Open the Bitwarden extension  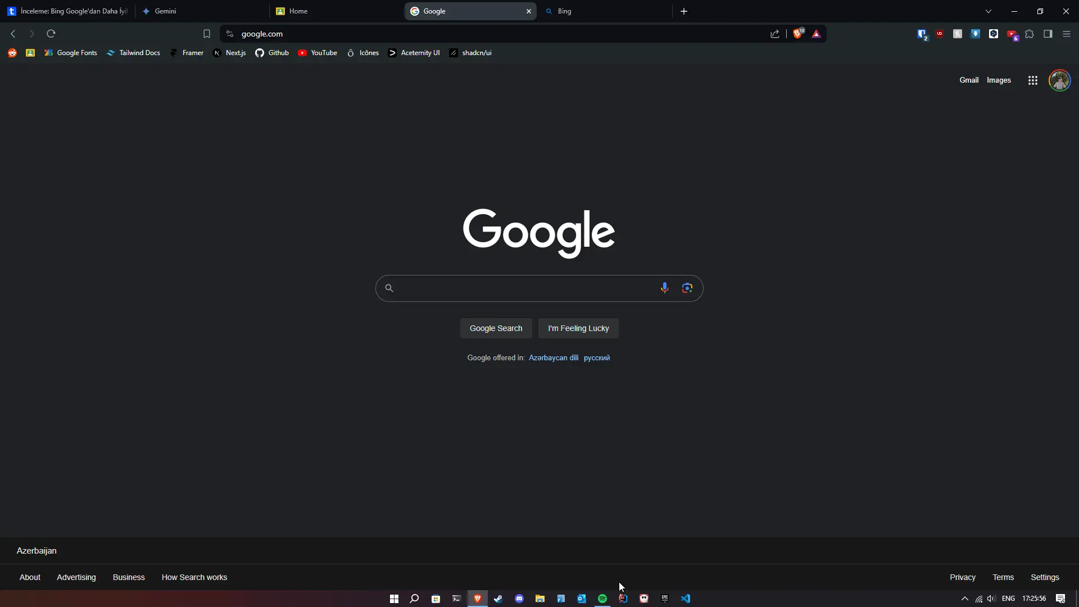pyautogui.click(x=922, y=34)
